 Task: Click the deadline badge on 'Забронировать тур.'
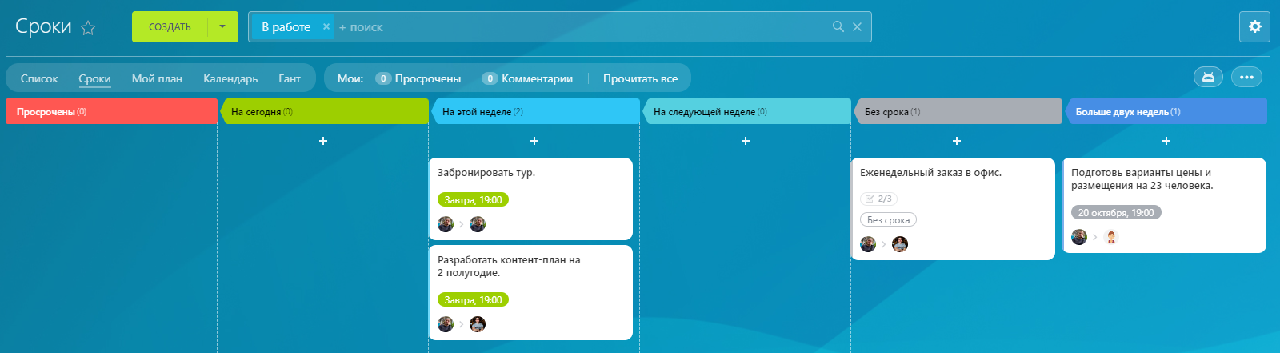pyautogui.click(x=473, y=199)
